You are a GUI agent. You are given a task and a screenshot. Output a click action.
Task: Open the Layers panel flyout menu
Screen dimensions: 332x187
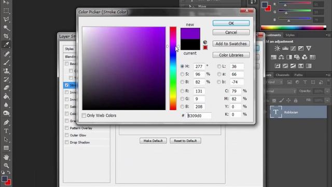[x=328, y=75]
